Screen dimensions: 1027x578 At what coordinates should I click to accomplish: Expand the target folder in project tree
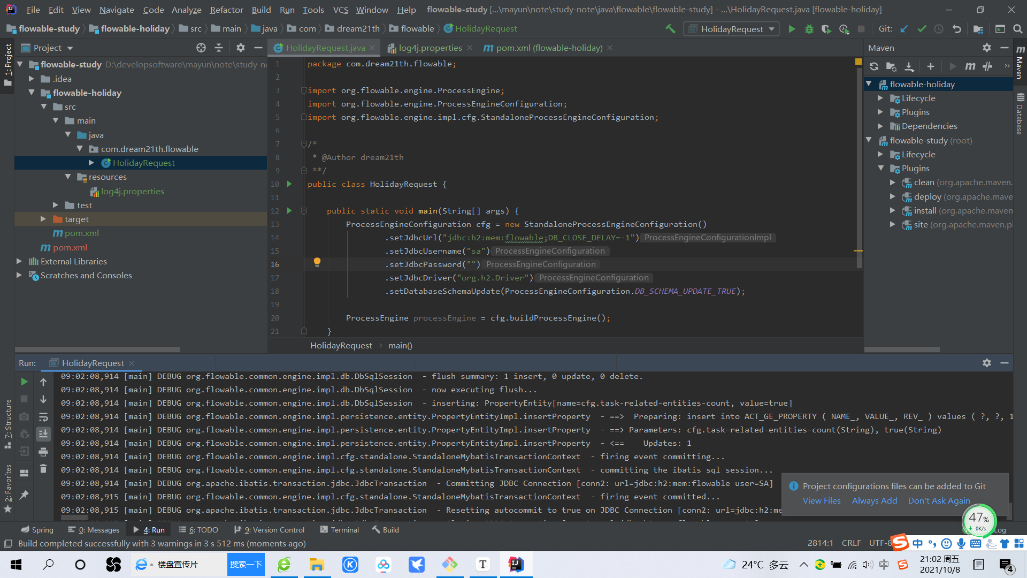point(43,219)
